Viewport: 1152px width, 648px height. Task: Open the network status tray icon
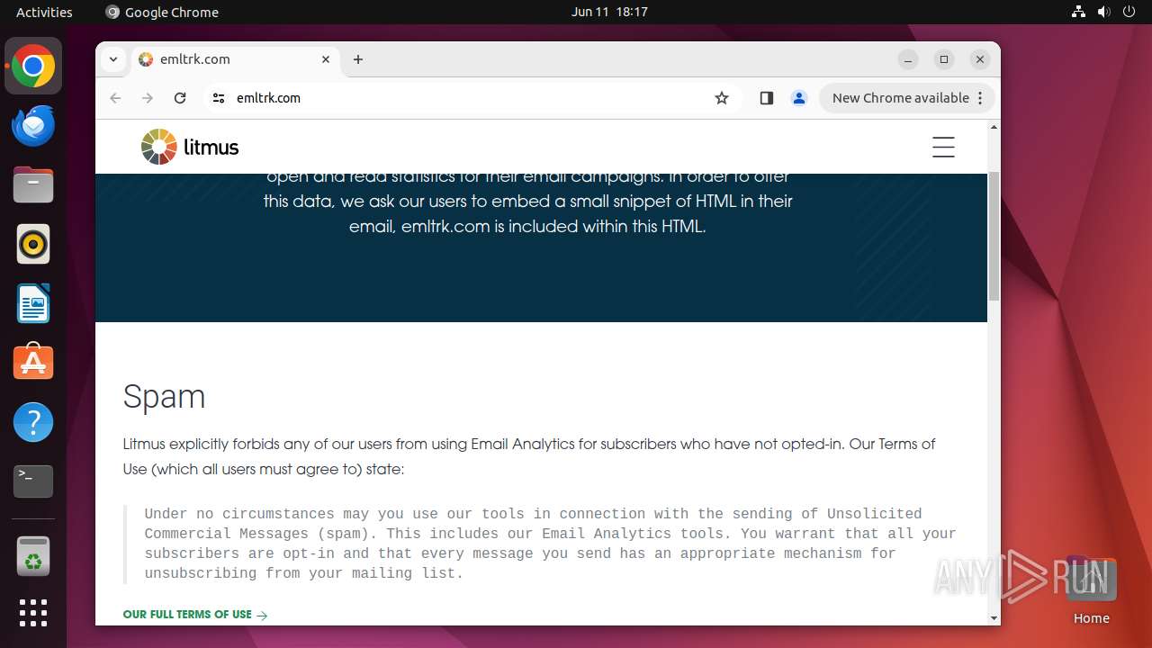pos(1078,12)
